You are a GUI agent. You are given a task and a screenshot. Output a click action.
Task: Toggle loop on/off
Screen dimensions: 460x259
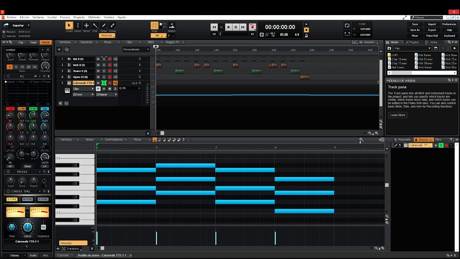tap(347, 26)
